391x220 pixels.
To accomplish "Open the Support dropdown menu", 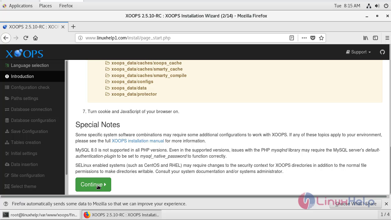I will [x=358, y=52].
